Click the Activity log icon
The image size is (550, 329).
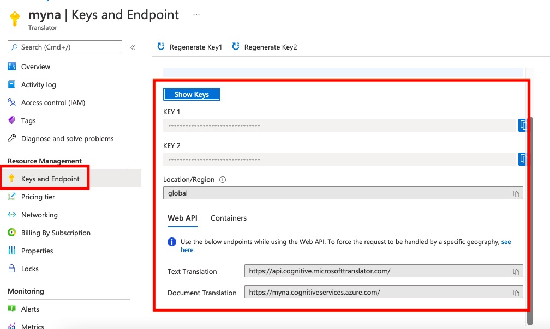tap(11, 84)
